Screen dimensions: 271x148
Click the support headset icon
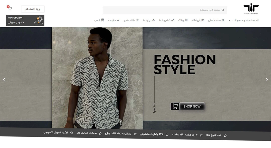pos(38,20)
